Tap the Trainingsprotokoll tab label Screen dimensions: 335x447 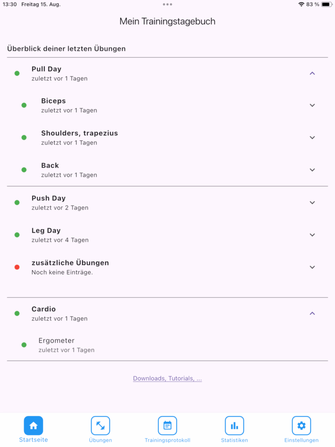[167, 440]
